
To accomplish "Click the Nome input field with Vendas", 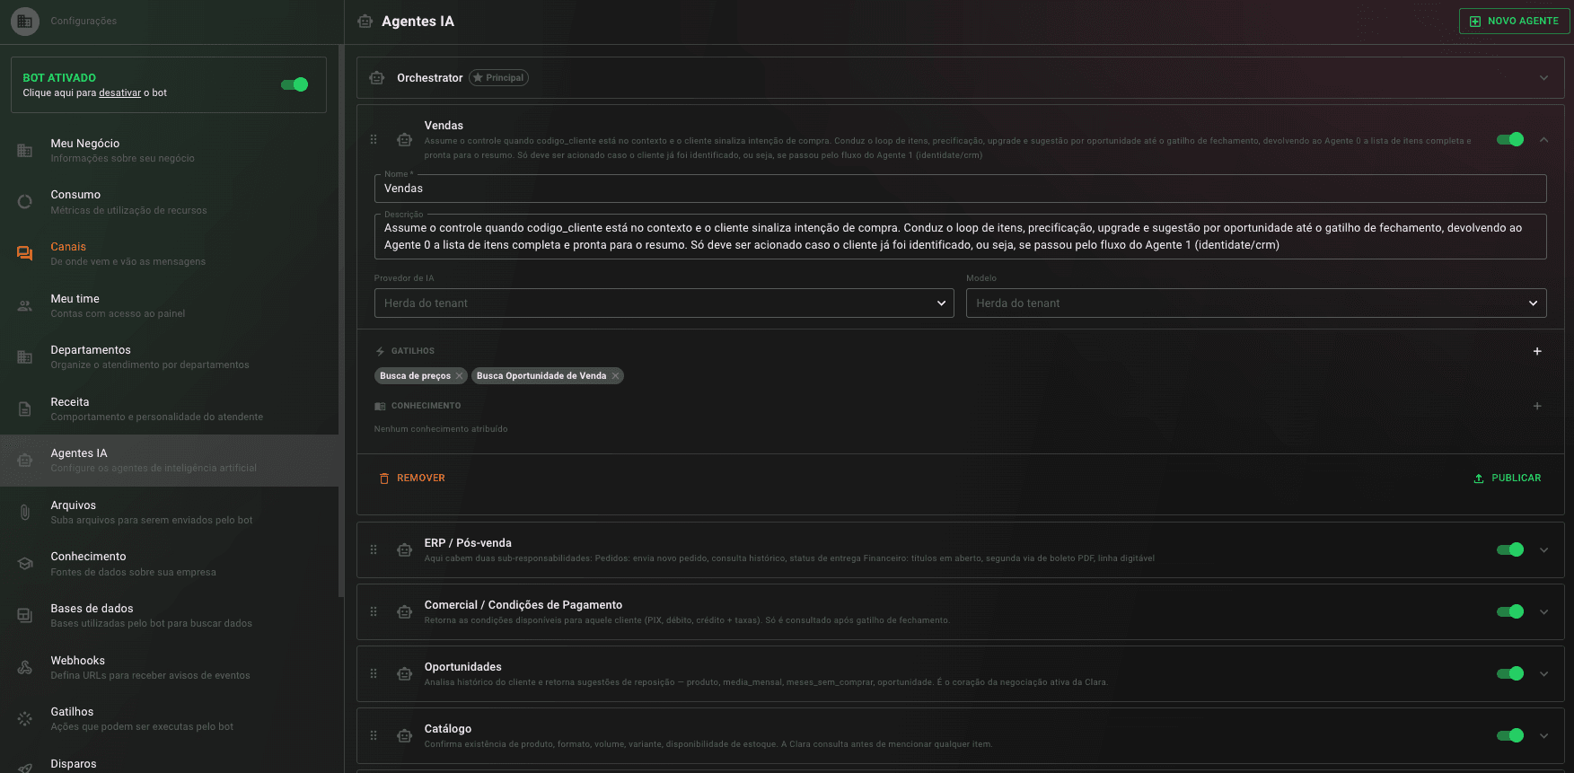I will (960, 189).
